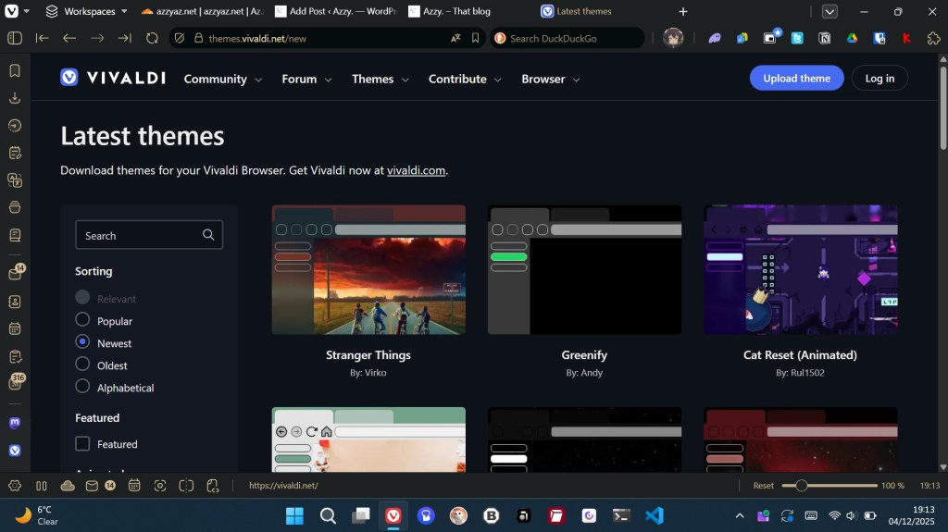This screenshot has height=532, width=948.
Task: Open the Contacts panel
Action: point(15,301)
